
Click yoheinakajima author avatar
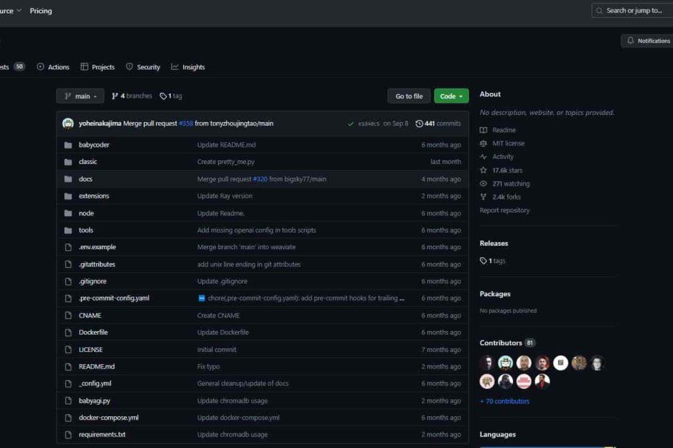point(68,124)
